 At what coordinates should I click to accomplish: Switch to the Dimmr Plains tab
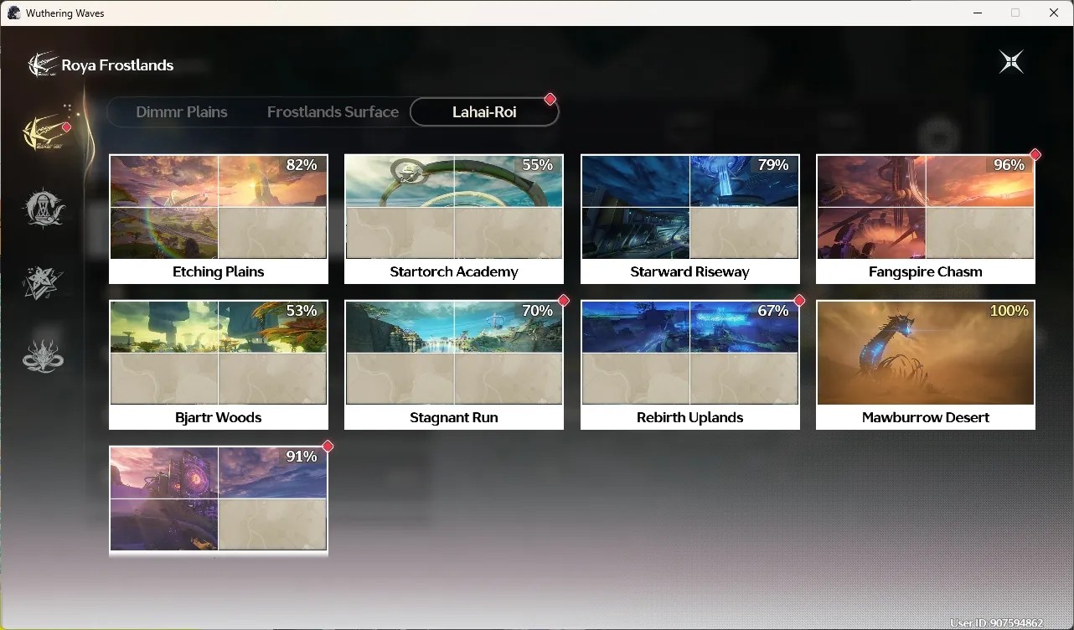182,111
